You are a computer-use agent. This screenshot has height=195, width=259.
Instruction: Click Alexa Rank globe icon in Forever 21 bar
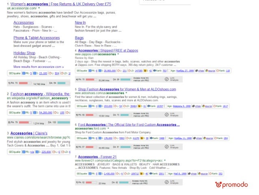point(151,174)
